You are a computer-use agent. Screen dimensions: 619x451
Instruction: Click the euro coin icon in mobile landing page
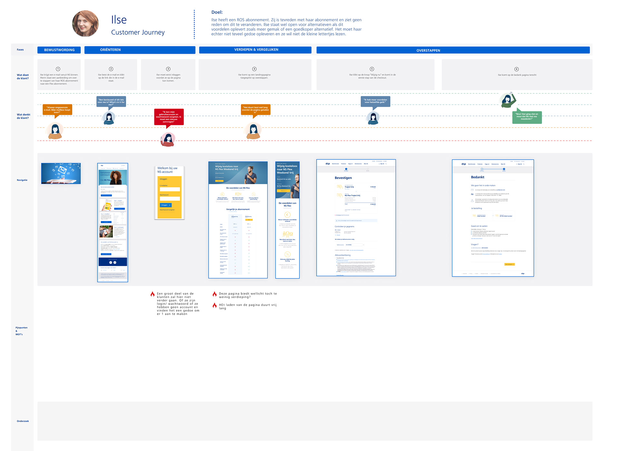pos(287,215)
